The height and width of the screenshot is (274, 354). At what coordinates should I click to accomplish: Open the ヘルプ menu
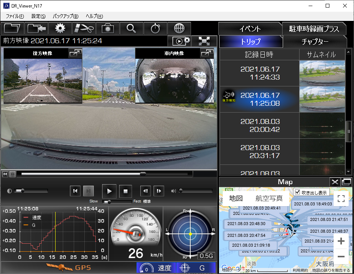click(95, 16)
